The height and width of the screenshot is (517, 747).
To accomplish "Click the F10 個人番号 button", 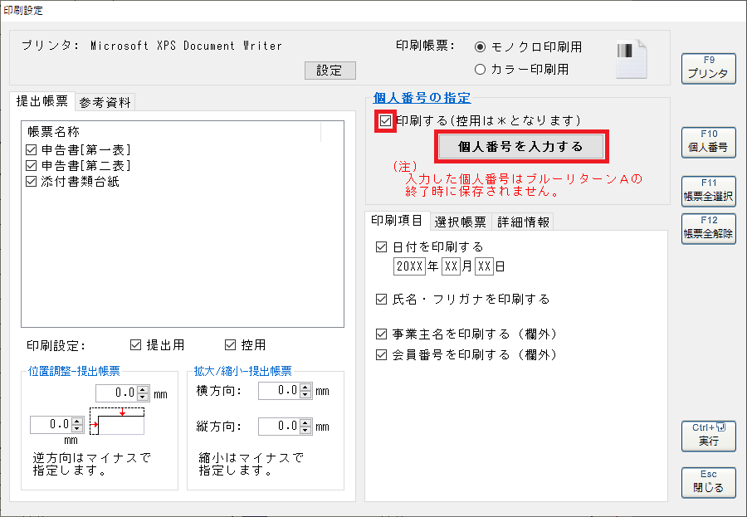I will pos(709,142).
